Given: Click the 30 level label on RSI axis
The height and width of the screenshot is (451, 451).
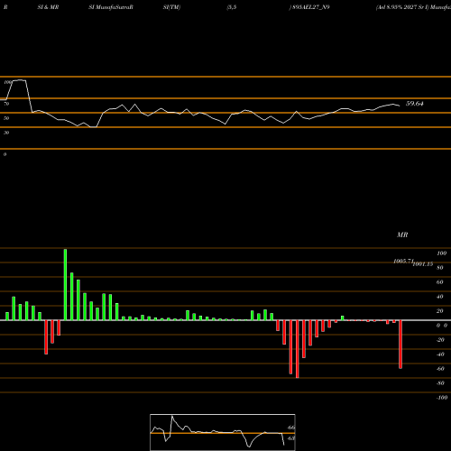Looking at the screenshot, I should (6, 133).
